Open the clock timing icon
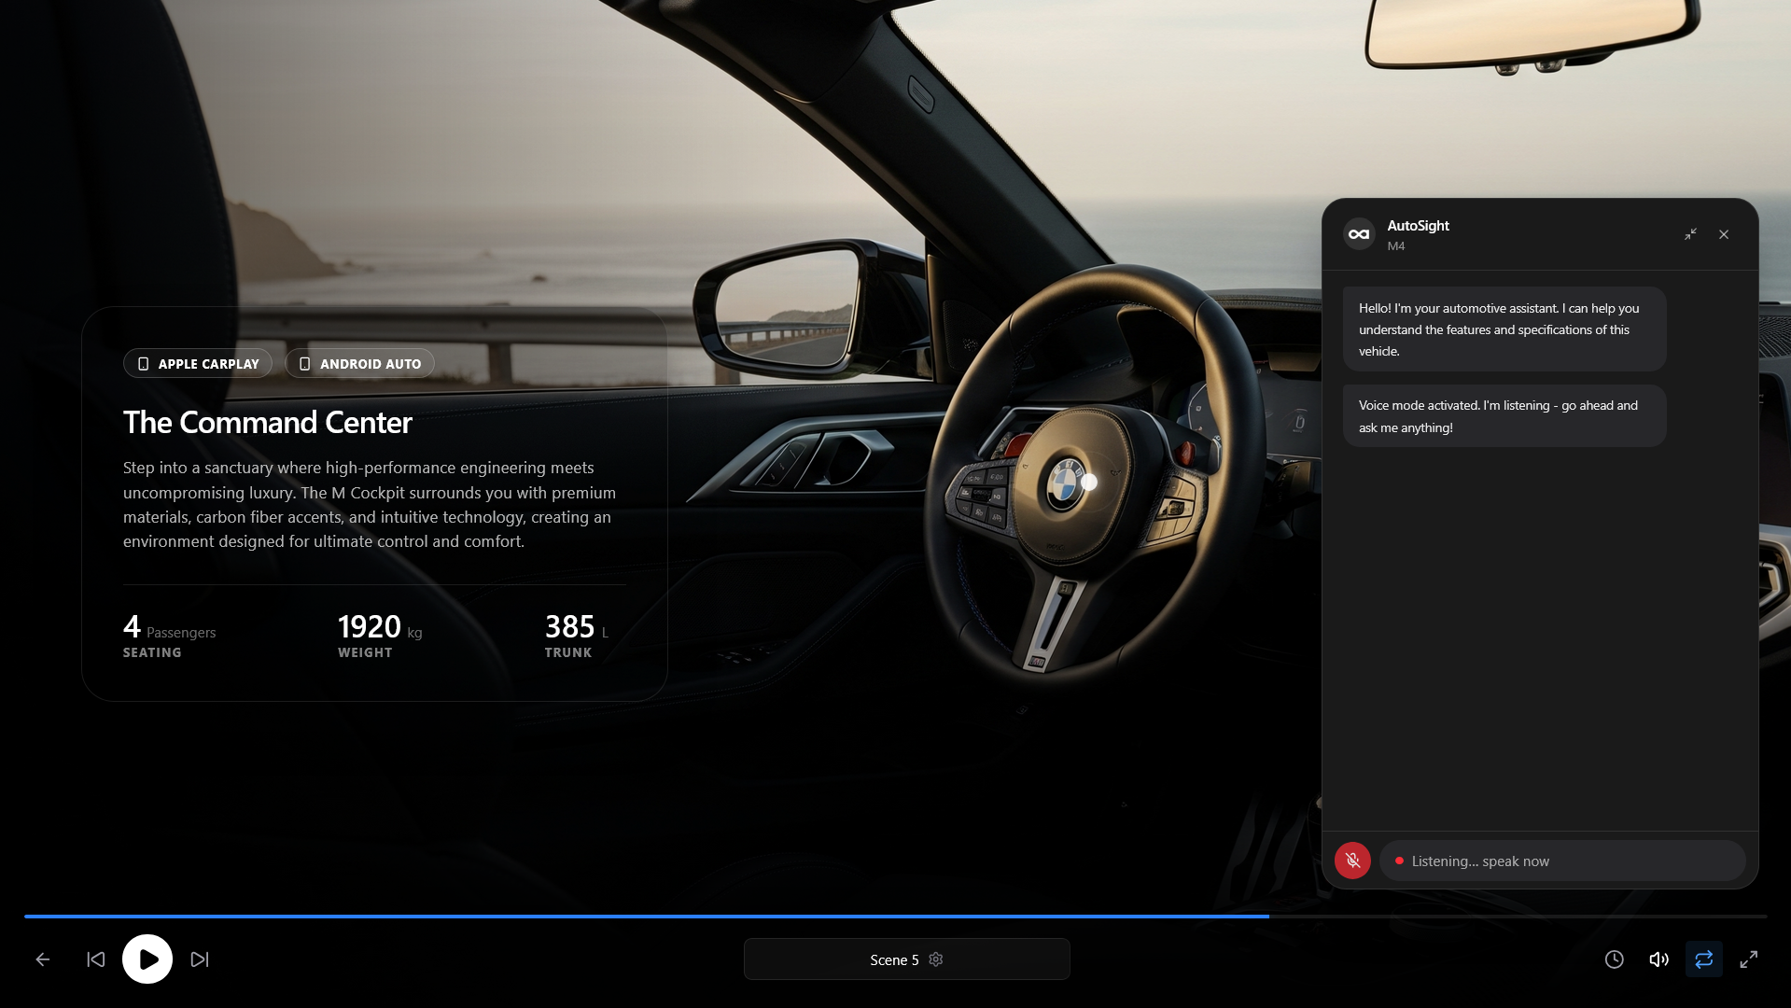1791x1008 pixels. (x=1615, y=959)
